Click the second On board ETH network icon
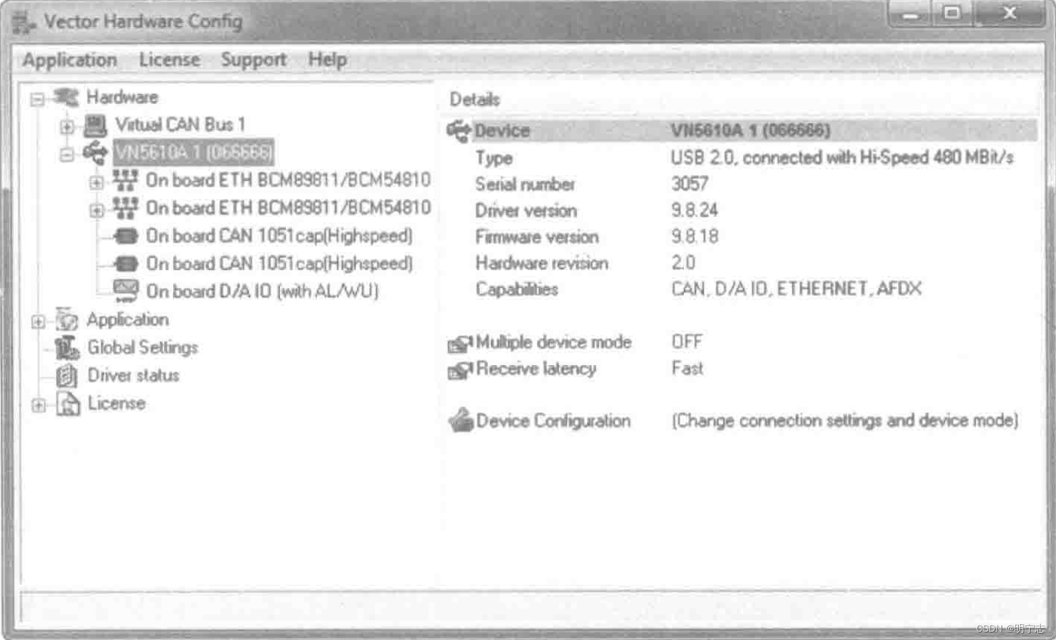The height and width of the screenshot is (640, 1056). pyautogui.click(x=125, y=208)
